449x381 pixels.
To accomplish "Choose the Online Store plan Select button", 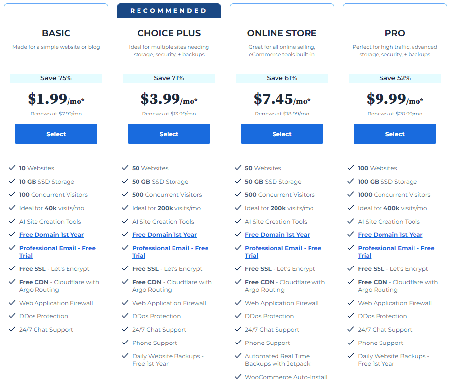I will (282, 134).
